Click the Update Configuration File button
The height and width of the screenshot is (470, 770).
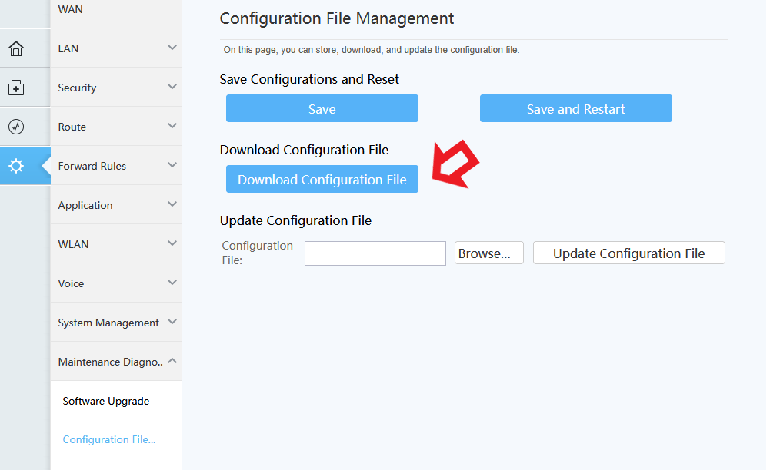pos(628,253)
